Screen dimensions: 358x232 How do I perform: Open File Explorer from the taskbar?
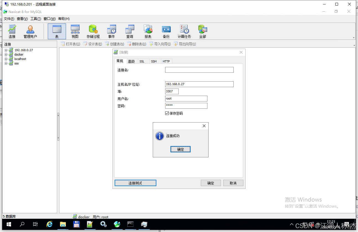coord(63,224)
